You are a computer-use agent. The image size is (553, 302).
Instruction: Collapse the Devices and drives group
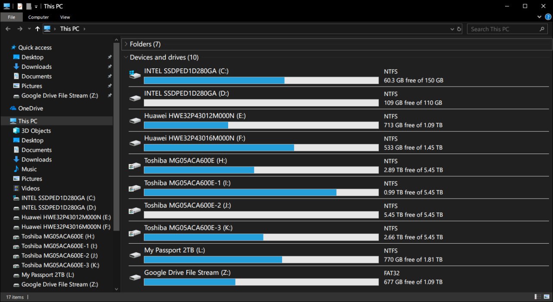pos(126,57)
